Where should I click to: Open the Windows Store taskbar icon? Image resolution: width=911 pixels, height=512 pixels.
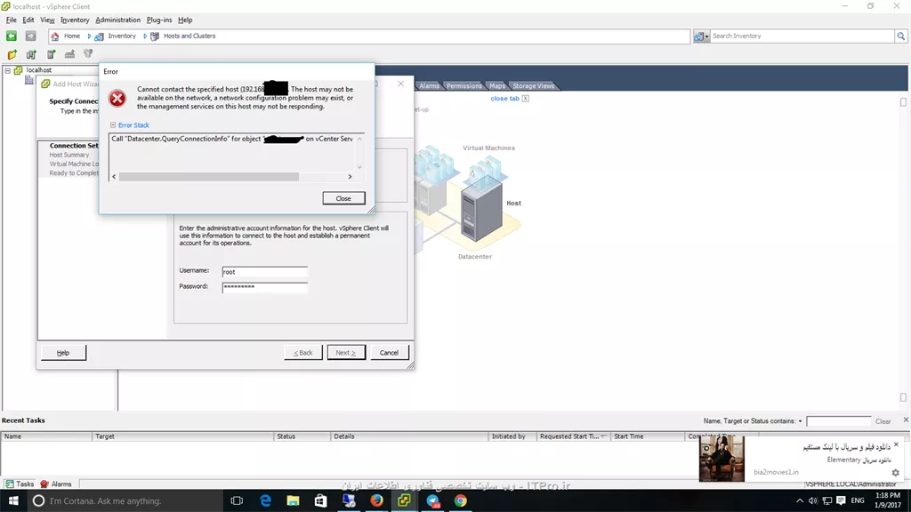tap(320, 500)
